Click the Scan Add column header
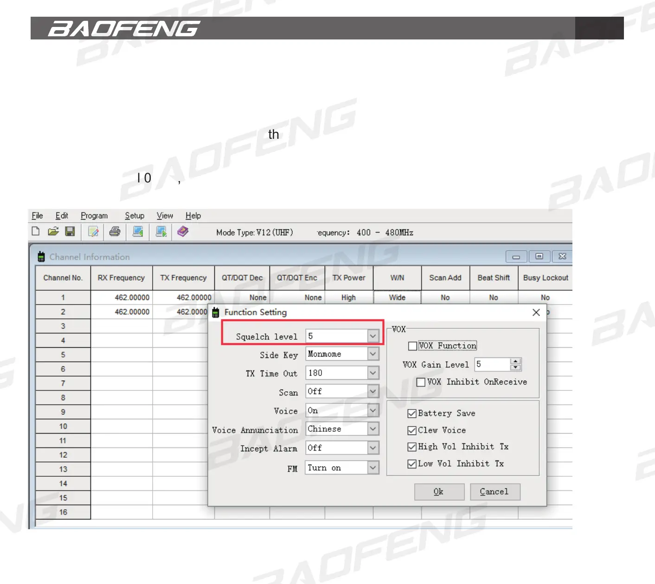Viewport: 655px width, 584px height. coord(445,278)
